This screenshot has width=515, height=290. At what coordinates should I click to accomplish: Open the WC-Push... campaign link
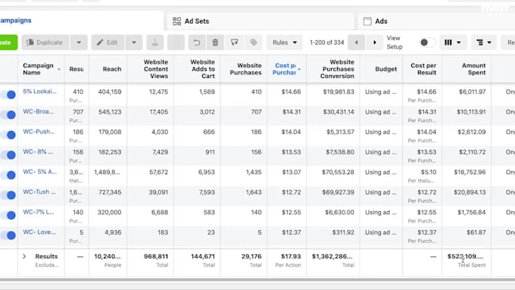point(39,131)
